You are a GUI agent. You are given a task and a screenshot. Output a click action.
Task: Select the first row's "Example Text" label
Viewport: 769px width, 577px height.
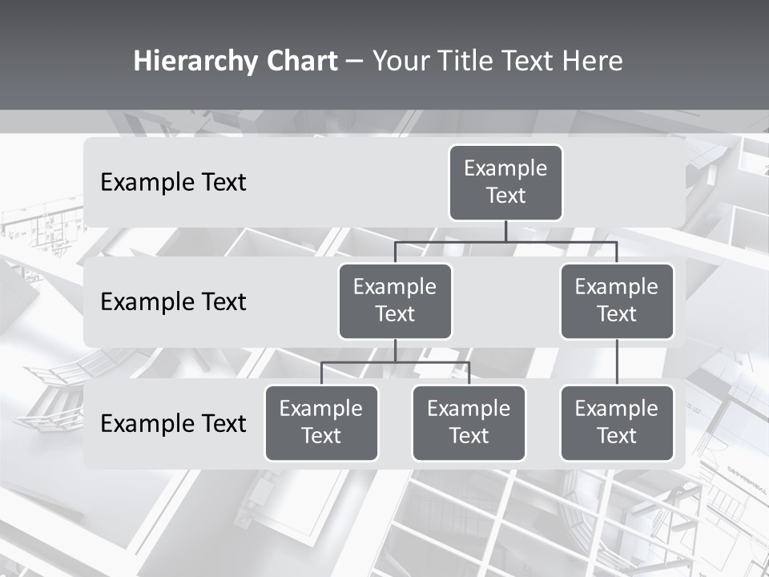[x=173, y=183]
